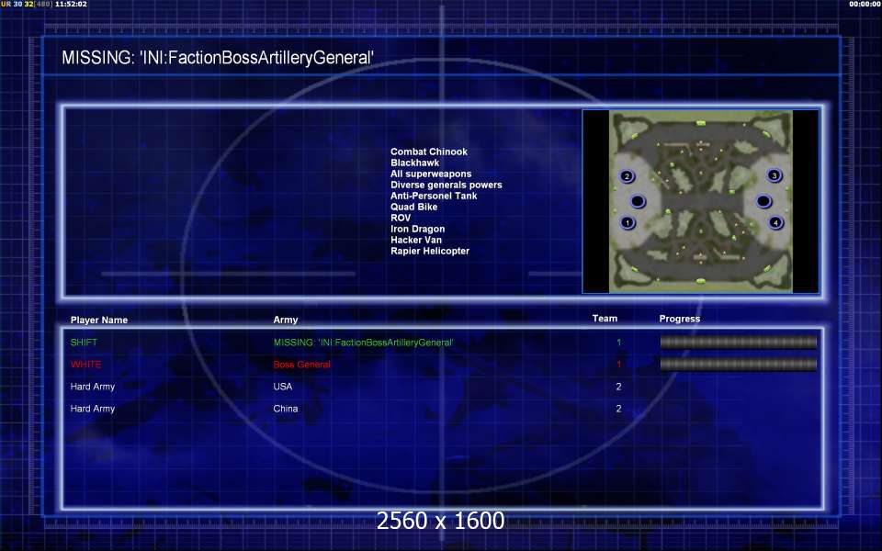Click the China army entry
The width and height of the screenshot is (882, 551).
285,409
